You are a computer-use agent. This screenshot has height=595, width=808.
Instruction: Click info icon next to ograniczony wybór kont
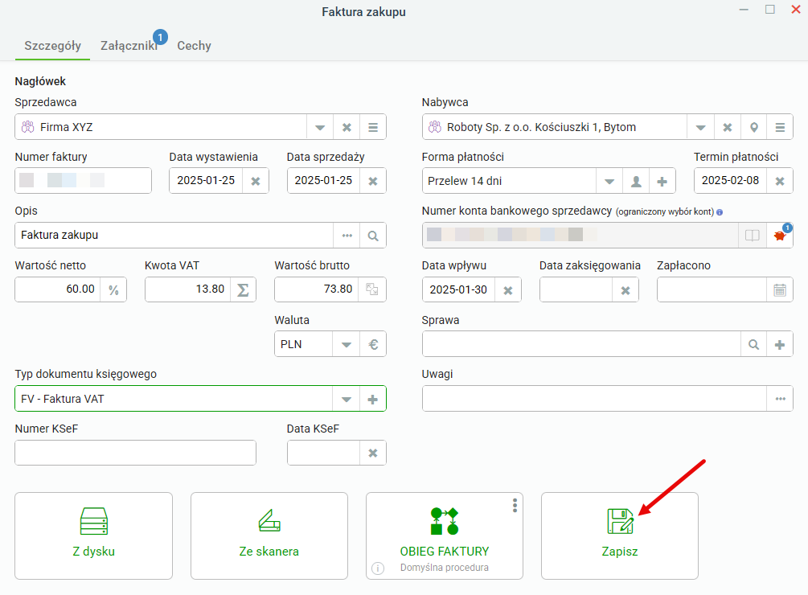[720, 211]
